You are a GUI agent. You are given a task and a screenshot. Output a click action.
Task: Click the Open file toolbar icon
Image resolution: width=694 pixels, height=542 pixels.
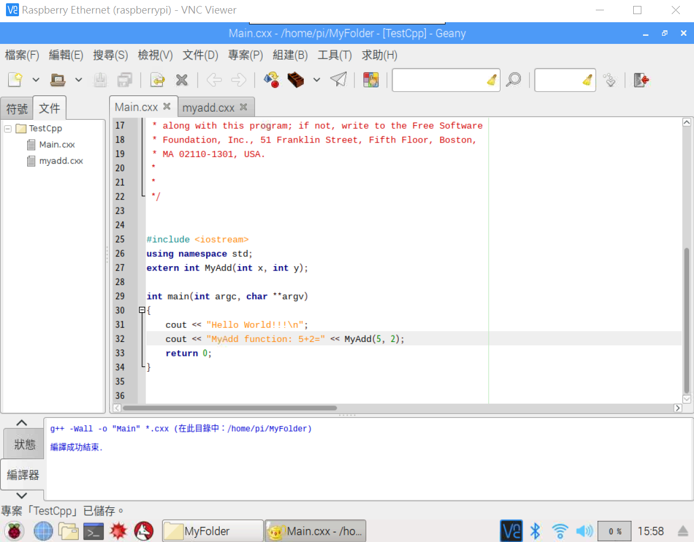click(x=58, y=80)
